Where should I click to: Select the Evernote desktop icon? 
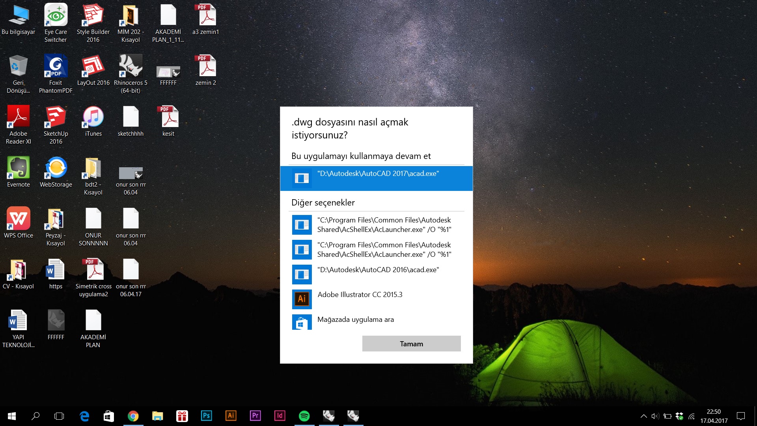(18, 172)
